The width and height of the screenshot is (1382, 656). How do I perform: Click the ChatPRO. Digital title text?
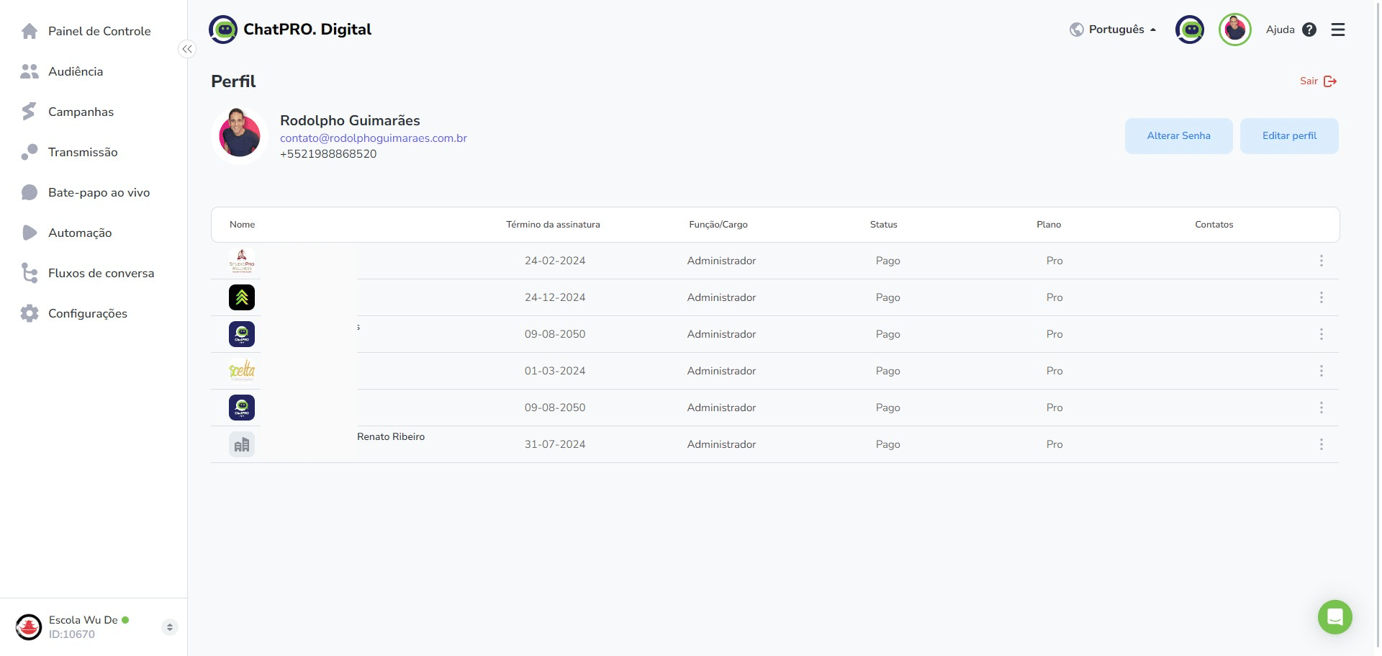307,30
